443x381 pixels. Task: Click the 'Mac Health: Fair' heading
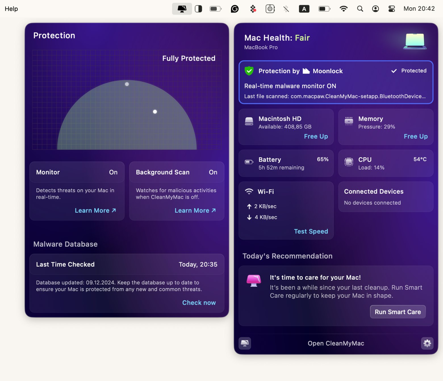tap(277, 38)
